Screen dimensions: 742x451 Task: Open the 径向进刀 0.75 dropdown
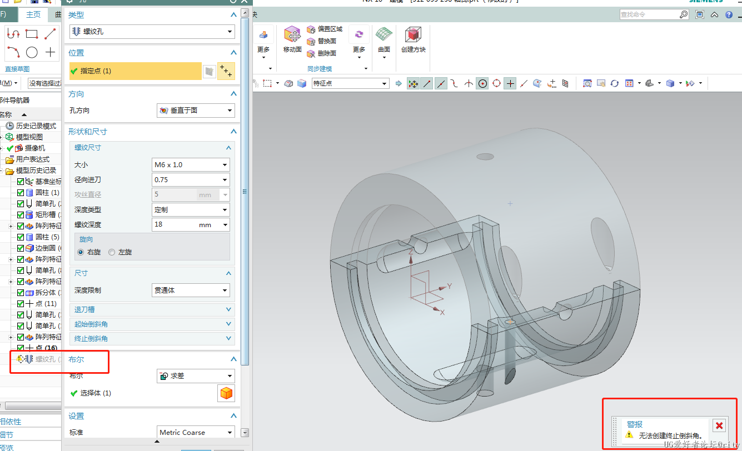click(x=191, y=180)
